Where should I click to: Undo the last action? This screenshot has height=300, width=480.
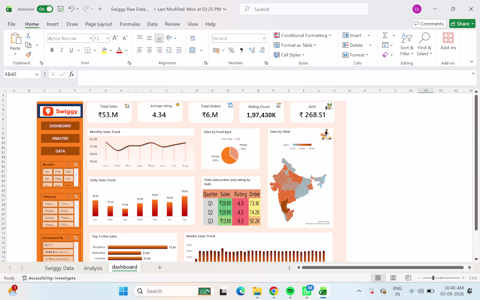[71, 9]
